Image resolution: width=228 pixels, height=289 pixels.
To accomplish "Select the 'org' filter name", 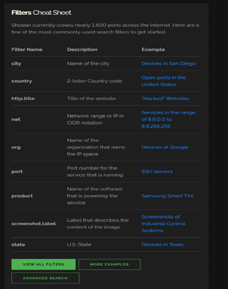I will click(16, 147).
